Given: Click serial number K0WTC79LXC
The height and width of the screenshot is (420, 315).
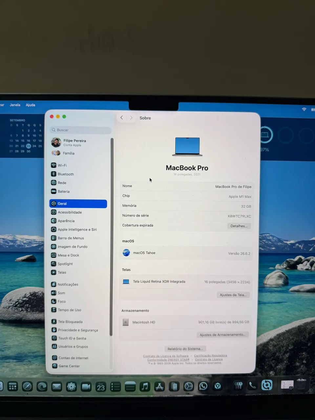Looking at the screenshot, I should click(x=239, y=216).
